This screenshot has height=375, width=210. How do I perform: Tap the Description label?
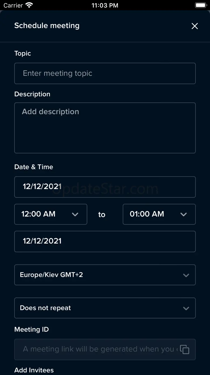coord(32,94)
